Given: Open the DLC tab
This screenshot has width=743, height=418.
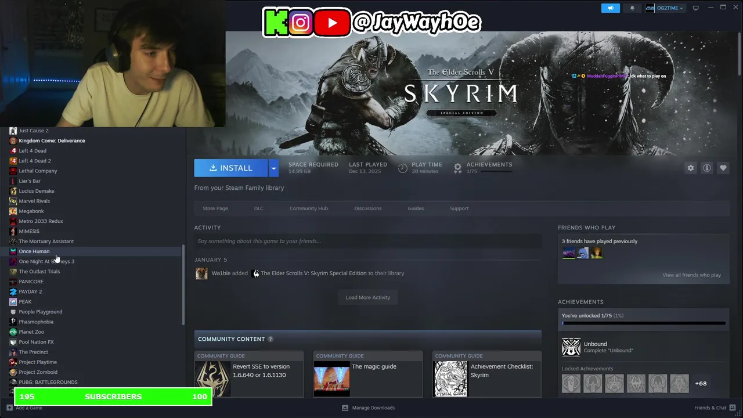Looking at the screenshot, I should tap(259, 208).
